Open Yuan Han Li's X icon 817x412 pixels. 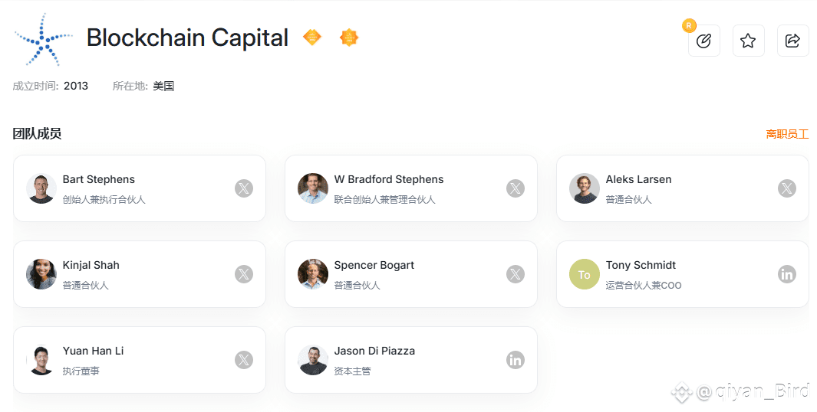244,360
